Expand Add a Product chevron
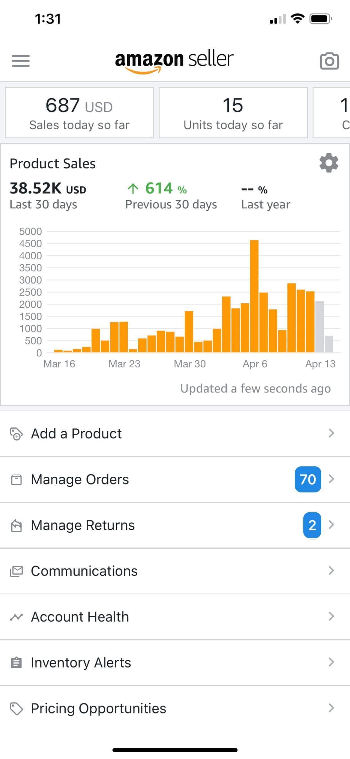Screen dimensions: 350x759 pyautogui.click(x=331, y=433)
